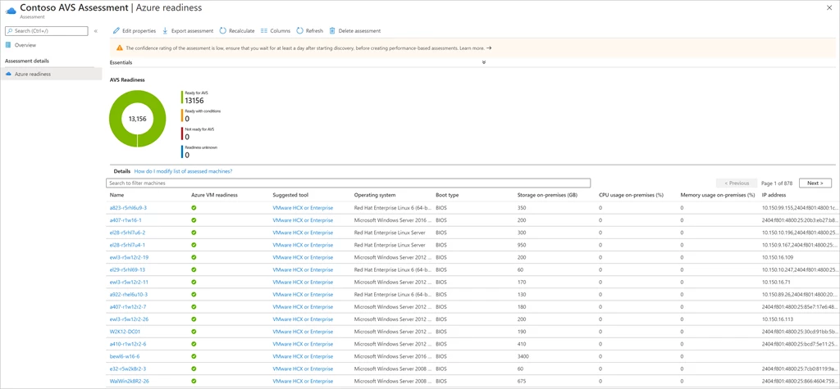Click the Learn more link in warning banner
Viewport: 840px width, 389px height.
point(472,47)
